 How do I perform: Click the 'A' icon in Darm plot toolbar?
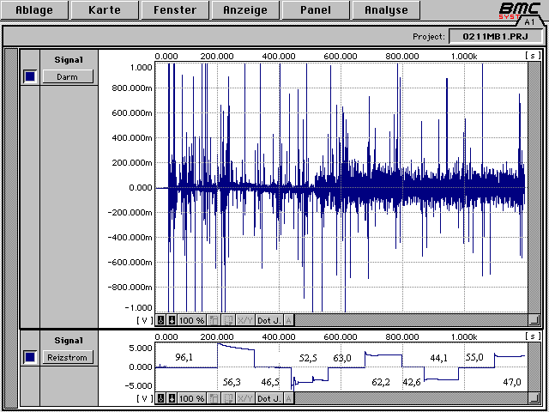(289, 320)
